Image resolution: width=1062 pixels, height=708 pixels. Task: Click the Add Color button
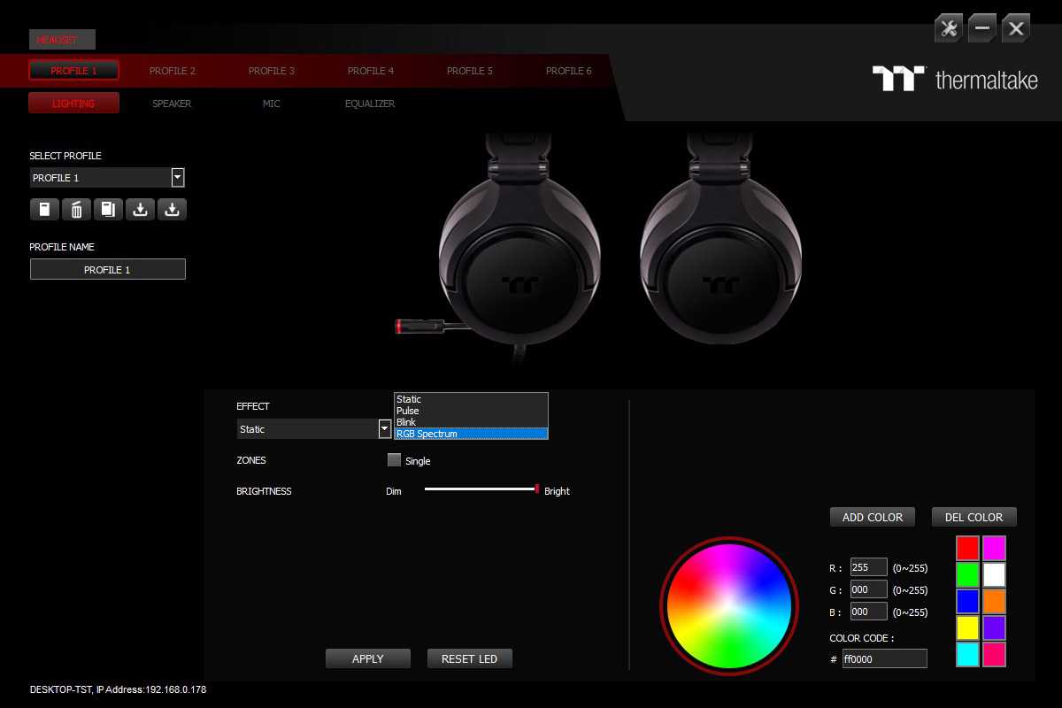pyautogui.click(x=872, y=517)
